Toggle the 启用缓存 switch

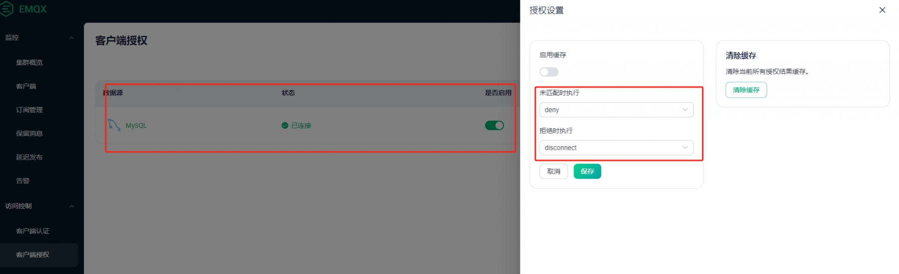(x=549, y=72)
